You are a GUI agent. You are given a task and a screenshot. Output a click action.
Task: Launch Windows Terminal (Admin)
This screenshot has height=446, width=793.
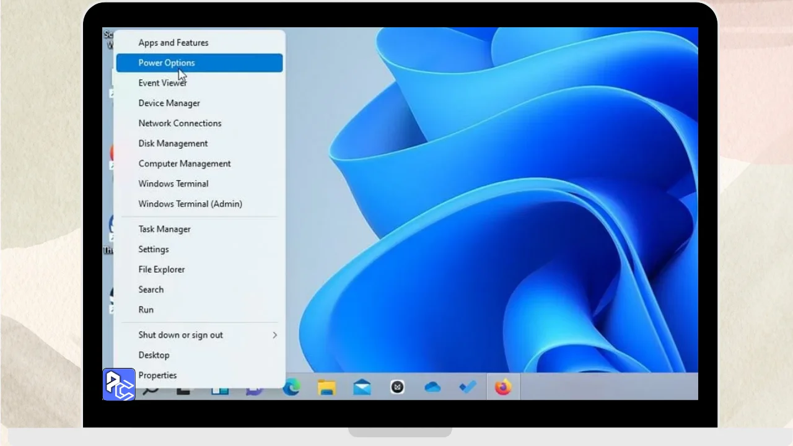190,204
